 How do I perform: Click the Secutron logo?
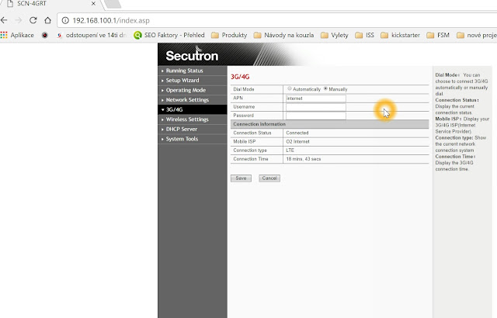192,55
